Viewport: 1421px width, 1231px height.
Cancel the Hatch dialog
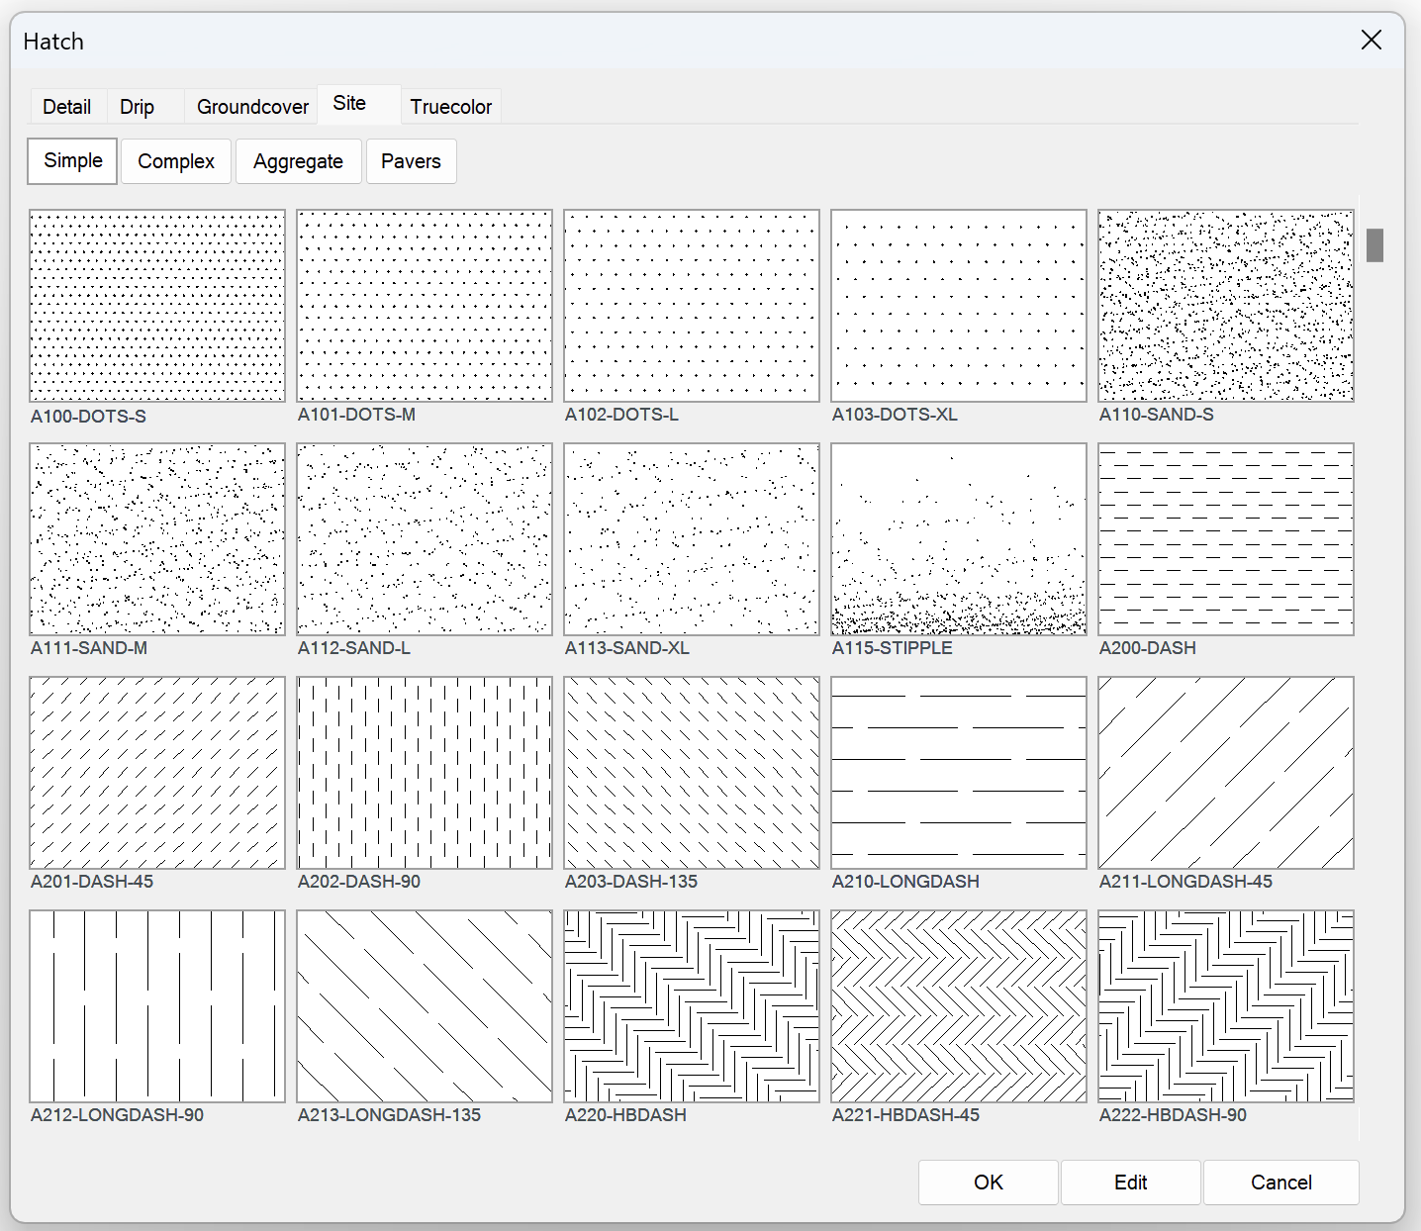pyautogui.click(x=1281, y=1183)
